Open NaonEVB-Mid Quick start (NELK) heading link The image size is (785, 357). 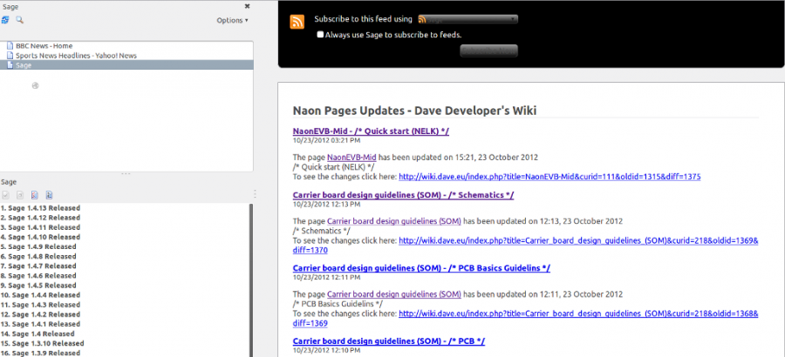click(x=371, y=131)
